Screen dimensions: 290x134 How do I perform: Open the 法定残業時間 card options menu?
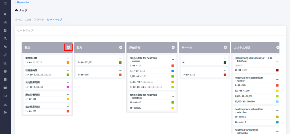[x=68, y=107]
